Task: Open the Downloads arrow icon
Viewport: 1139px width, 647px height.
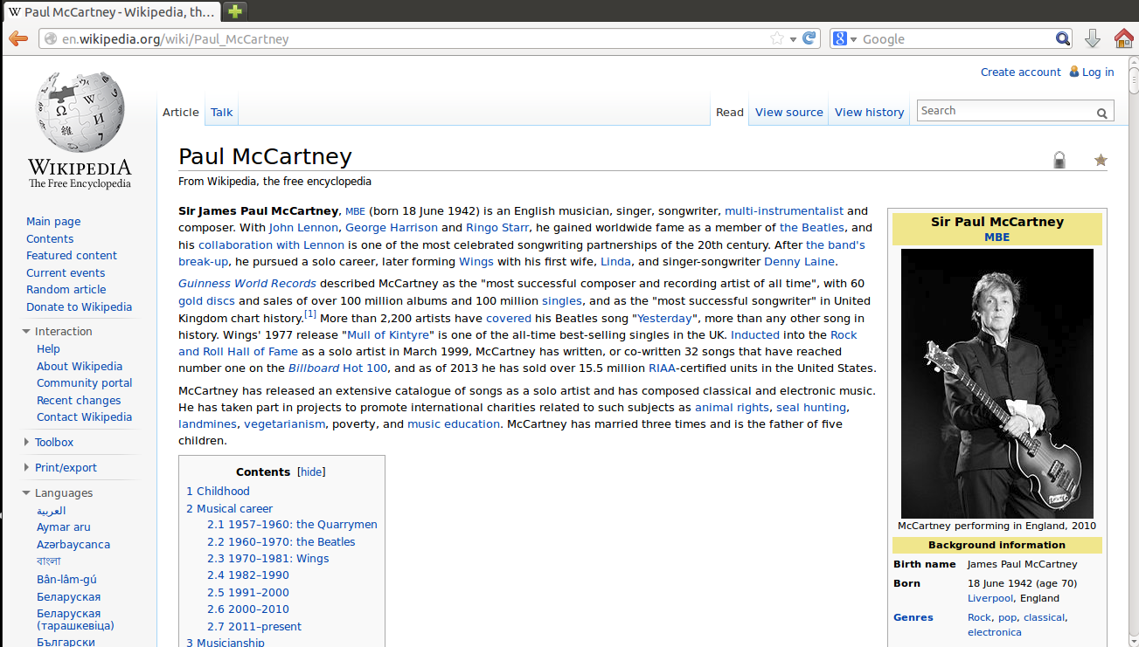Action: coord(1092,38)
